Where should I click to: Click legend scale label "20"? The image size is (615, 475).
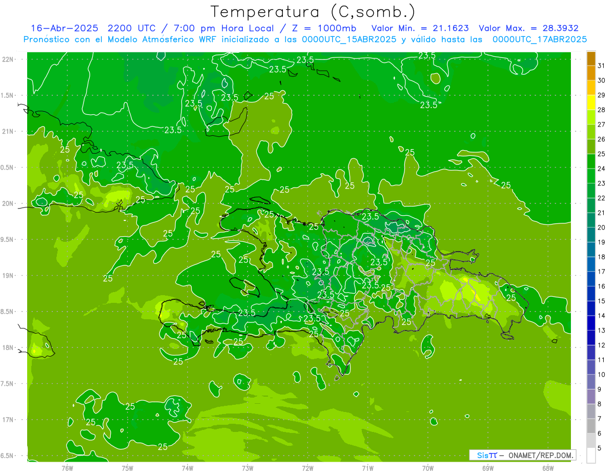pyautogui.click(x=602, y=228)
